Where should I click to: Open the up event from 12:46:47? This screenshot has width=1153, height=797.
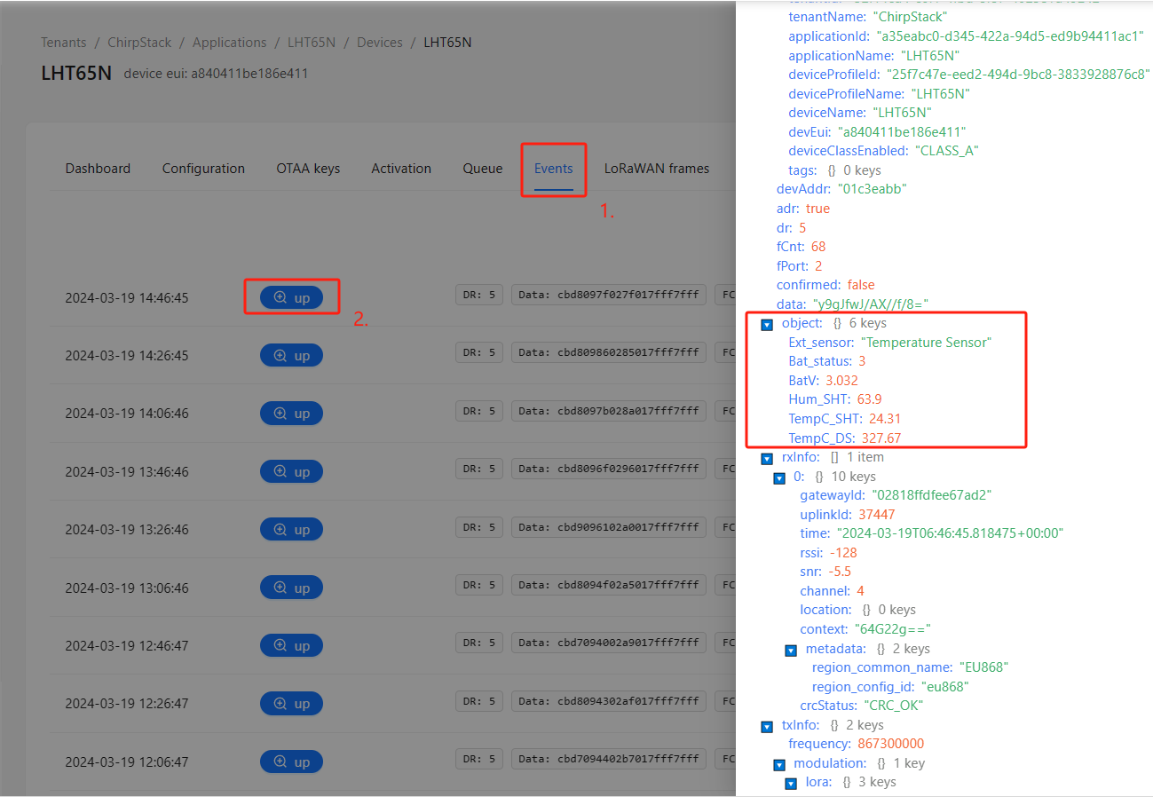point(291,645)
